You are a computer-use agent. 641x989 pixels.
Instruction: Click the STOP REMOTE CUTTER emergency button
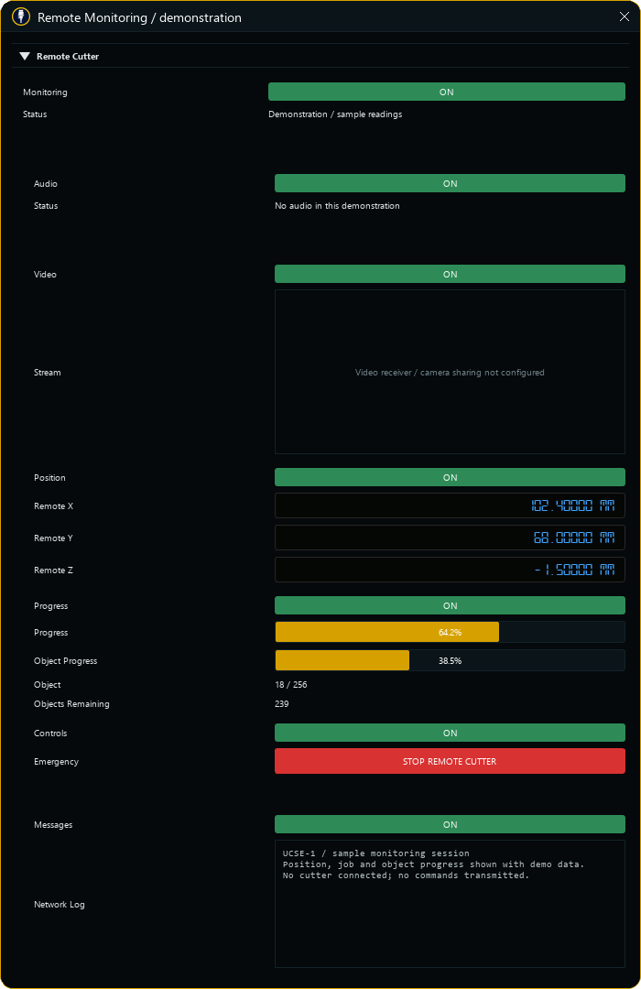(x=450, y=761)
